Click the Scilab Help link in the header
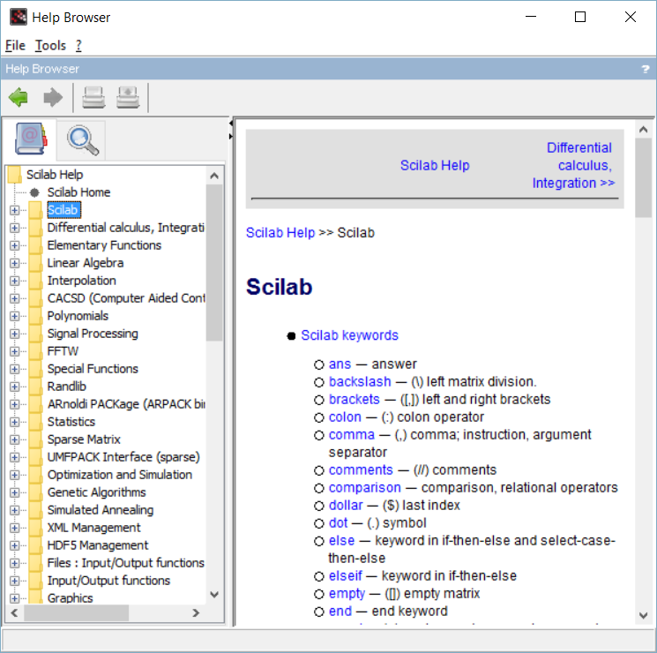The image size is (657, 653). (x=435, y=165)
